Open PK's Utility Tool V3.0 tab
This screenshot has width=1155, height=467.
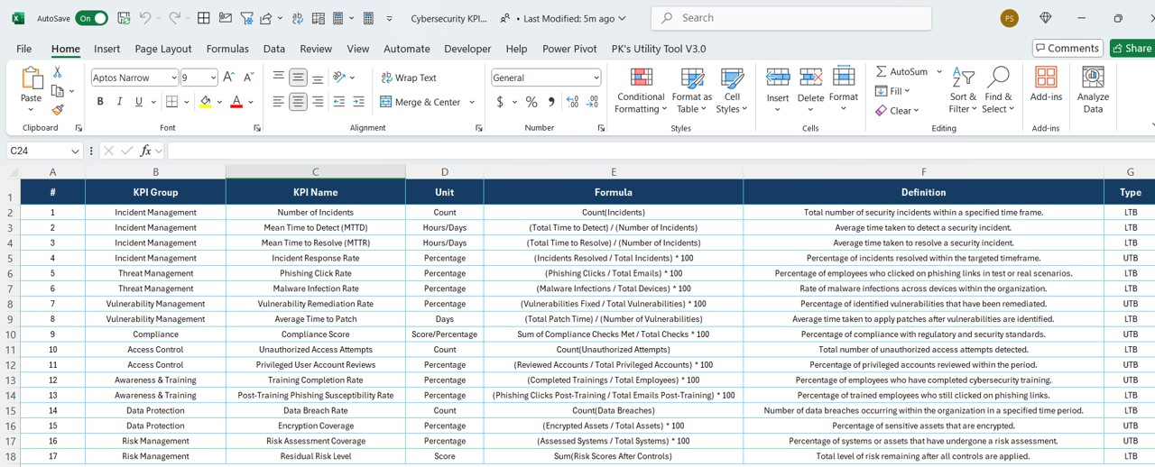pos(659,49)
